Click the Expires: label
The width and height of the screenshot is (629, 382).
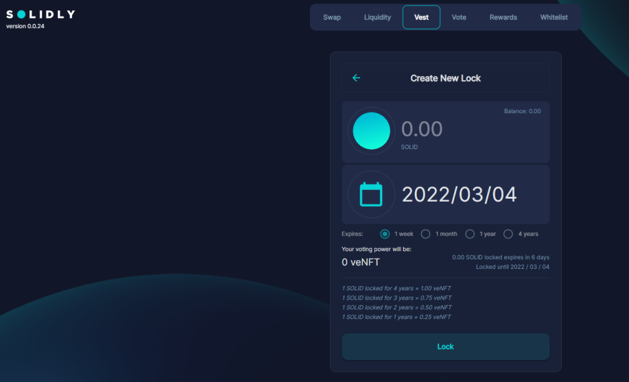point(352,234)
